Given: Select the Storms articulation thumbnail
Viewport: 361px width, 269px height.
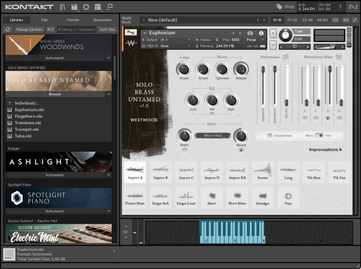Looking at the screenshot, I should point(263,173).
